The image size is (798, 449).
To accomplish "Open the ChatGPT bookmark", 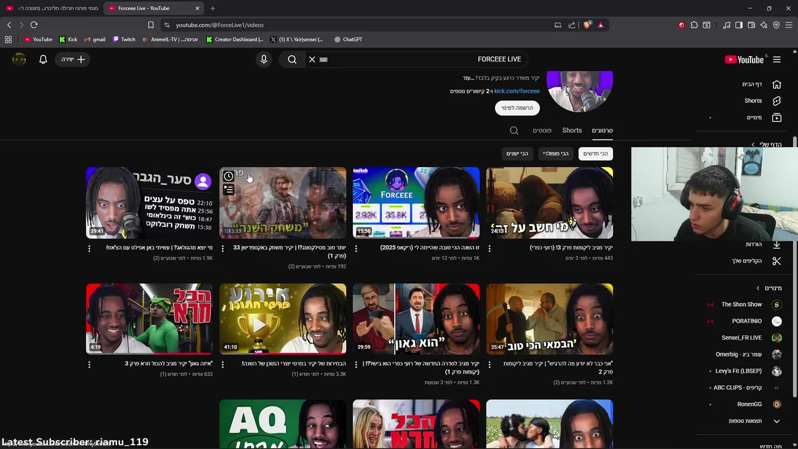I will 348,39.
